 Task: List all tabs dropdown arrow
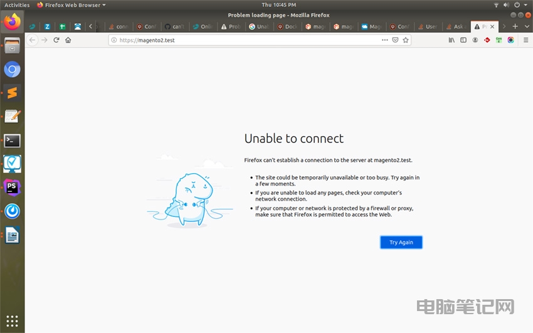coord(527,26)
